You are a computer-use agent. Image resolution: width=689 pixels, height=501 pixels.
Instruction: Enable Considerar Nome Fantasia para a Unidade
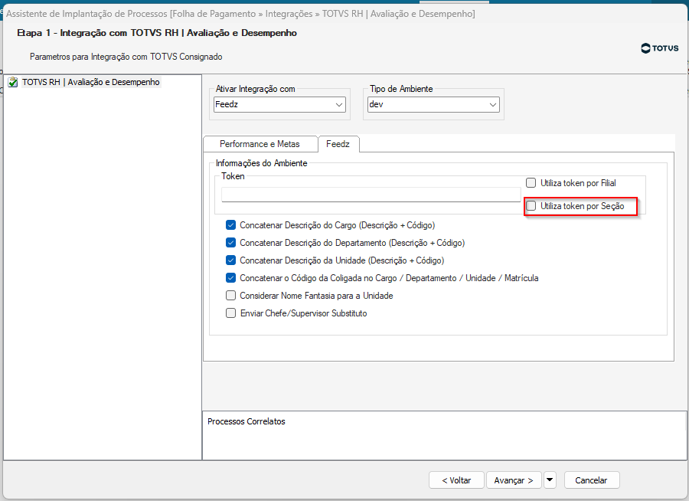tap(231, 296)
